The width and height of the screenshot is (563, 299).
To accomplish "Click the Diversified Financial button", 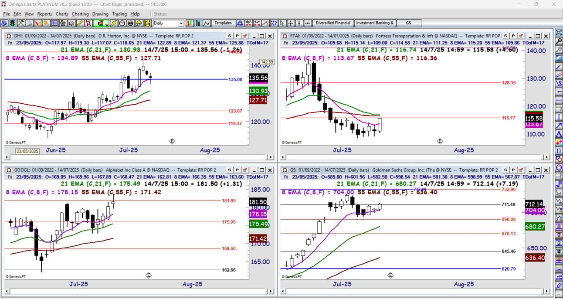I will (333, 23).
